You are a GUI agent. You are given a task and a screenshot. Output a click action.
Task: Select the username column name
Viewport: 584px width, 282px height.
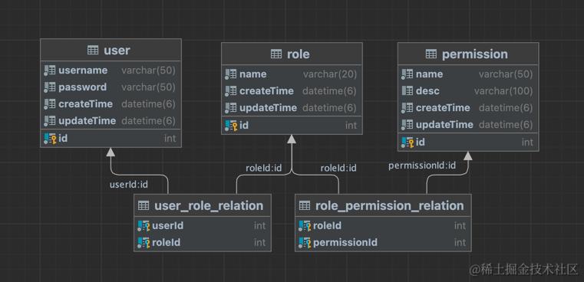click(83, 70)
